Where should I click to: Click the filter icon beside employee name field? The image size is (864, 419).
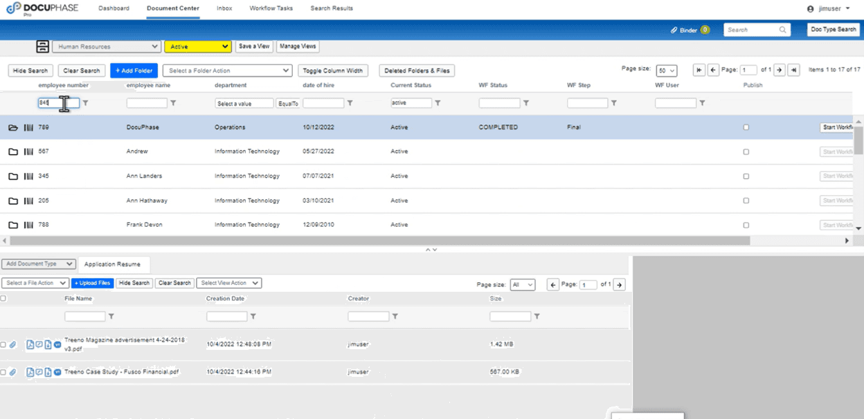pos(173,103)
